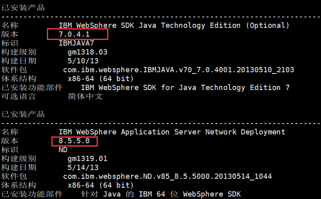
Task: Click installed feature 'IBM WebSphere SDK for Java Technology Edition 7'
Action: pyautogui.click(x=185, y=88)
